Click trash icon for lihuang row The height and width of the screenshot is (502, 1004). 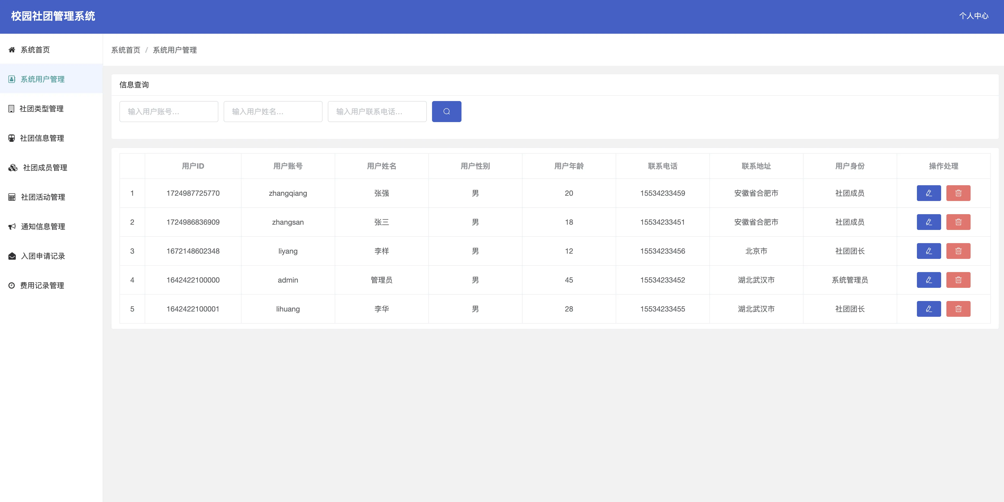coord(958,309)
